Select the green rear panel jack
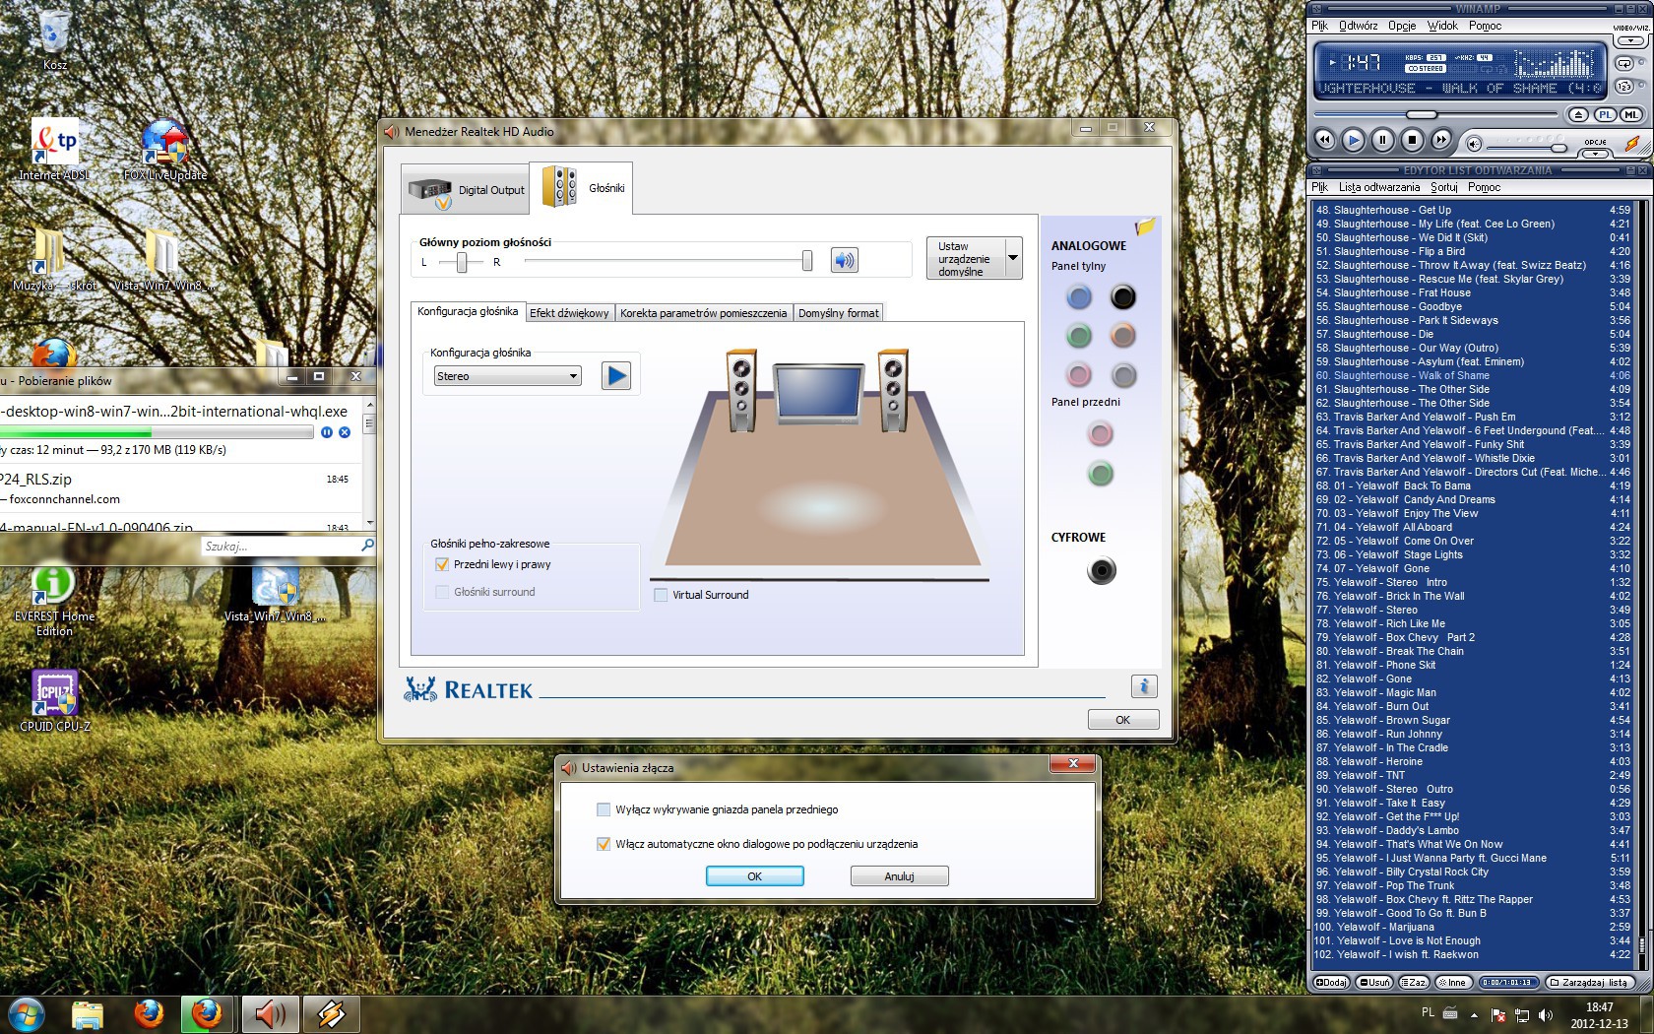The height and width of the screenshot is (1034, 1654). pos(1079,336)
